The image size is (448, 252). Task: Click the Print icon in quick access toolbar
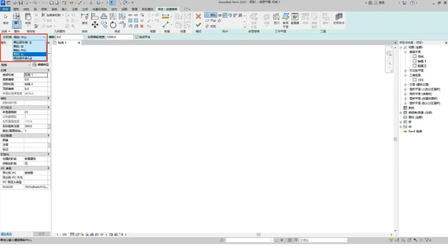51,2
